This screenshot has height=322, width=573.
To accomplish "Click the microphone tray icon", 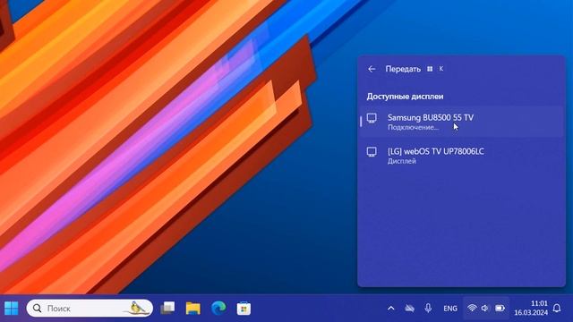I will point(428,309).
